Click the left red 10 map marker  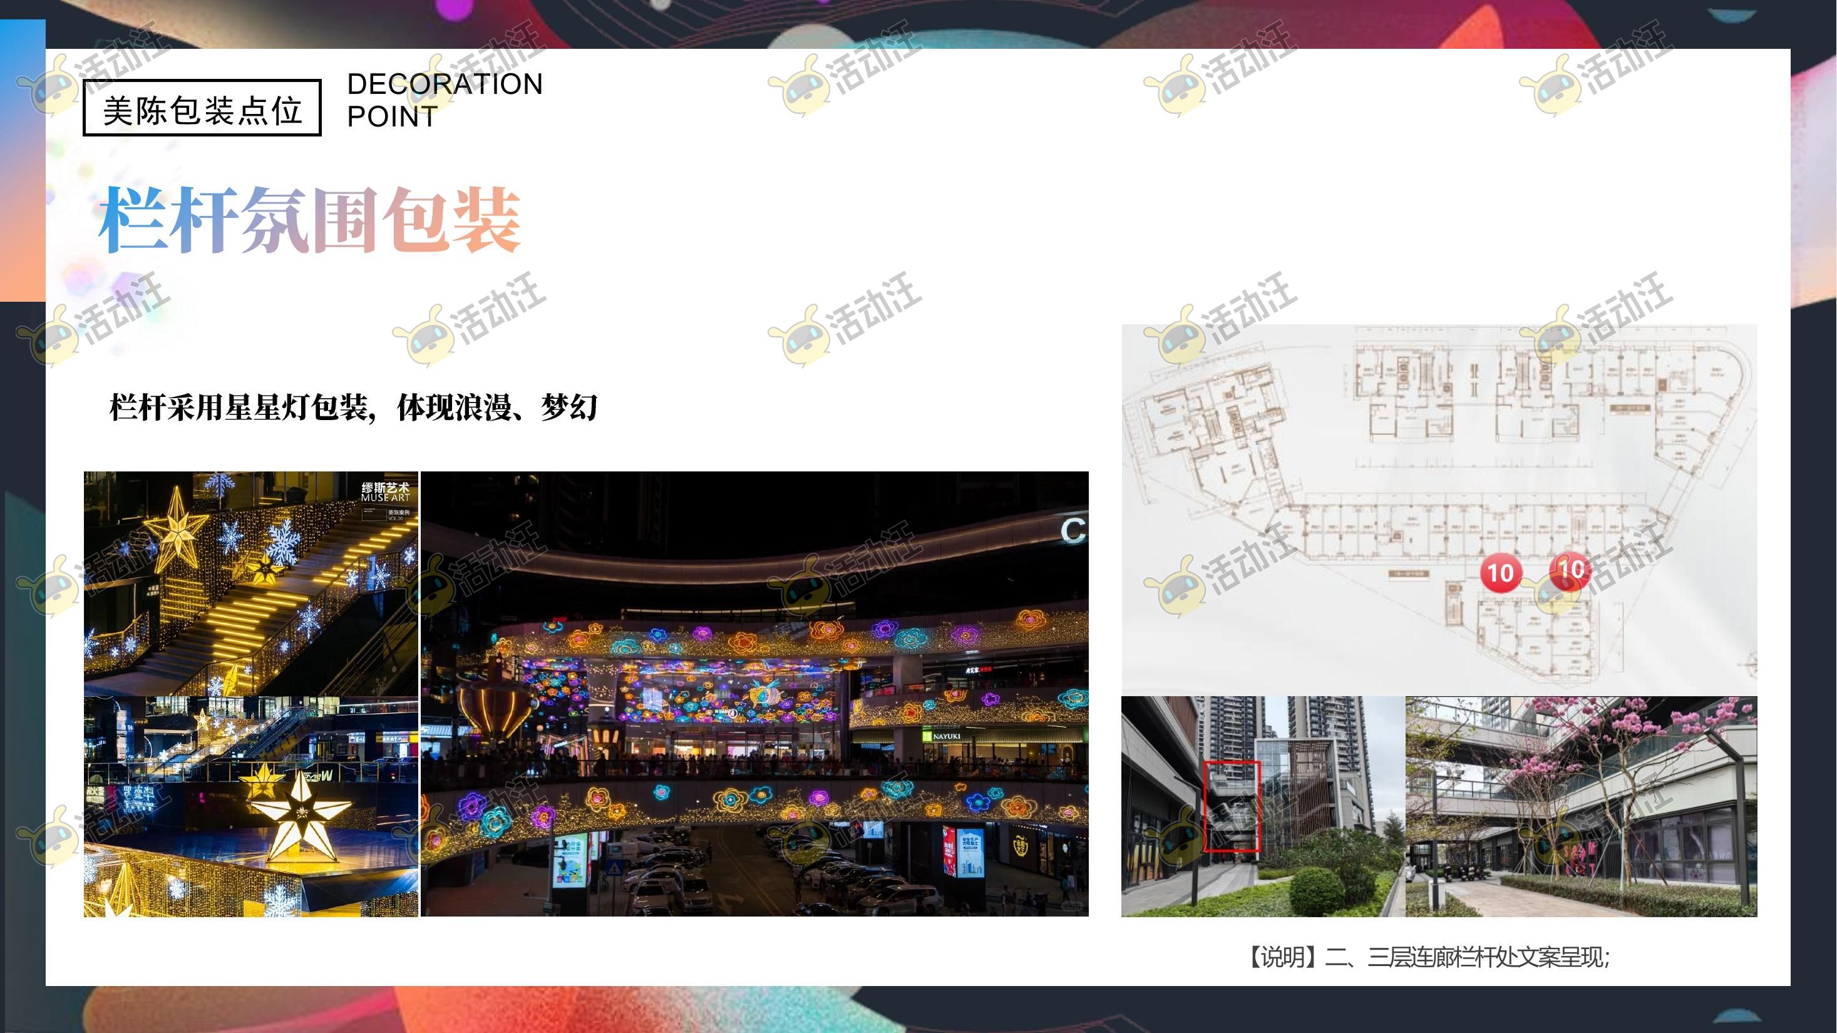point(1500,572)
